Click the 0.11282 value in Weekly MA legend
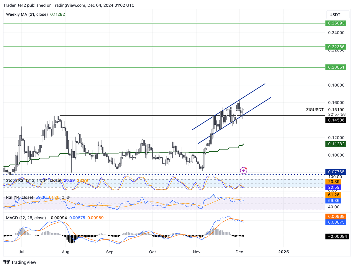Image resolution: width=354 pixels, height=268 pixels. (x=58, y=14)
